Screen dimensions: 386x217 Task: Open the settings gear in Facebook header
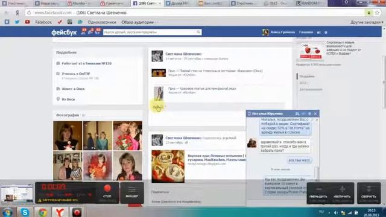(326, 32)
